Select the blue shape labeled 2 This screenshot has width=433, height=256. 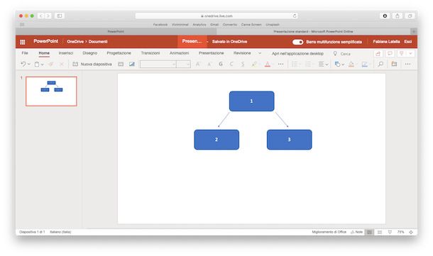pyautogui.click(x=217, y=140)
